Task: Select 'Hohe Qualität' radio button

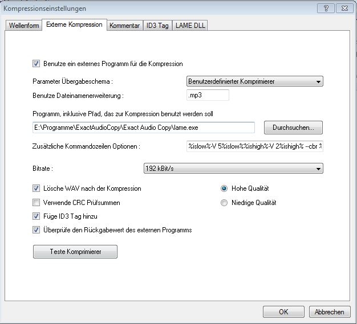Action: coord(224,188)
